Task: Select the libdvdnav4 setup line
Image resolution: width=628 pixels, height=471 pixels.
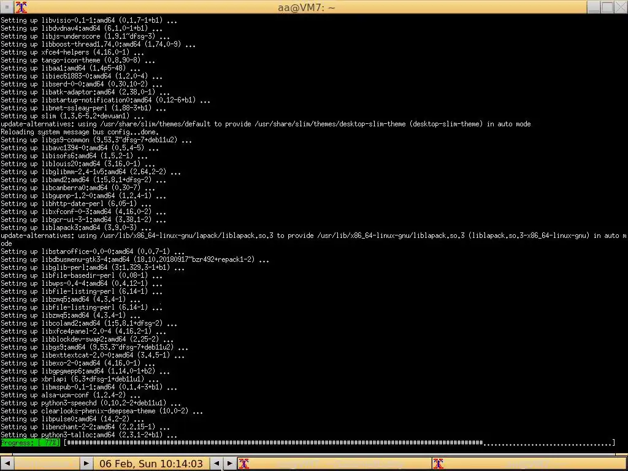Action: point(82,28)
